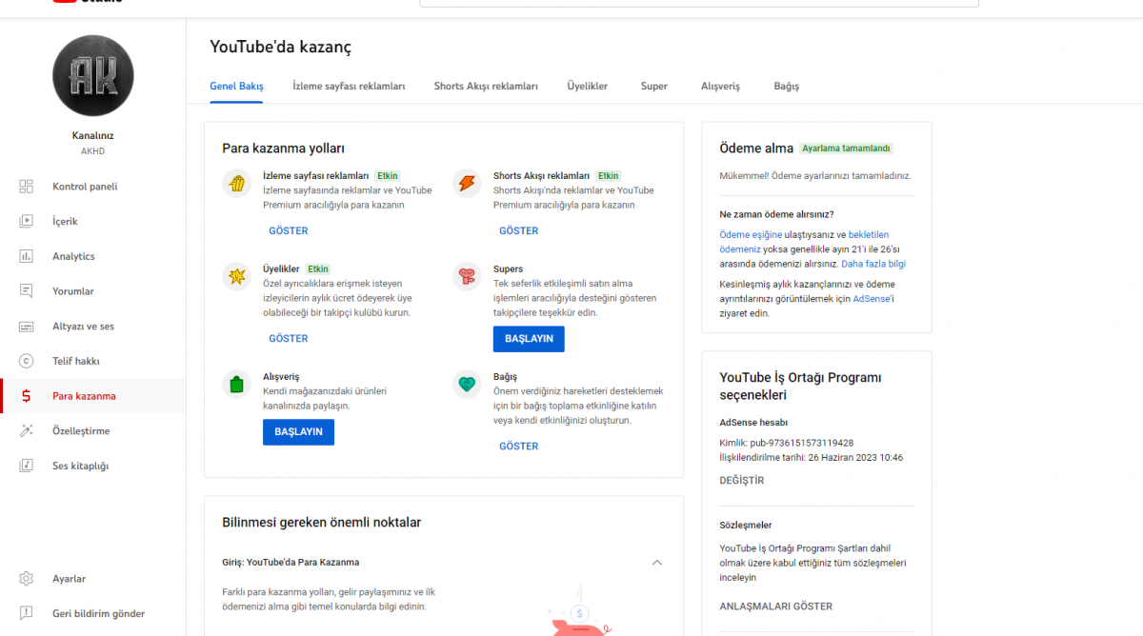Click the Ses kitaplığı music icon
This screenshot has width=1143, height=636.
click(x=27, y=466)
